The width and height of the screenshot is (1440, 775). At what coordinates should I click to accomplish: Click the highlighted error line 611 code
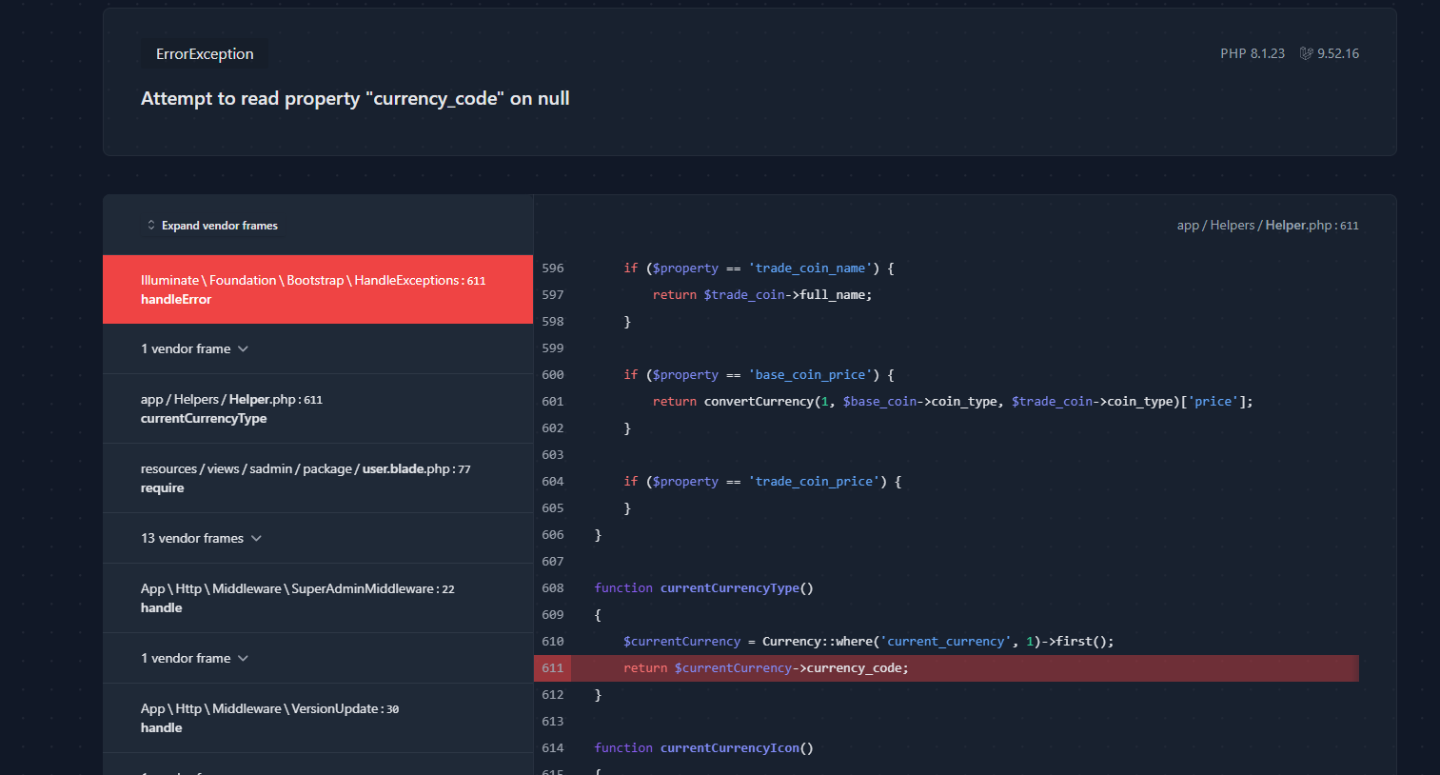click(765, 668)
